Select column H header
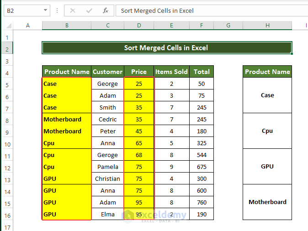The height and width of the screenshot is (231, 308). [267, 26]
